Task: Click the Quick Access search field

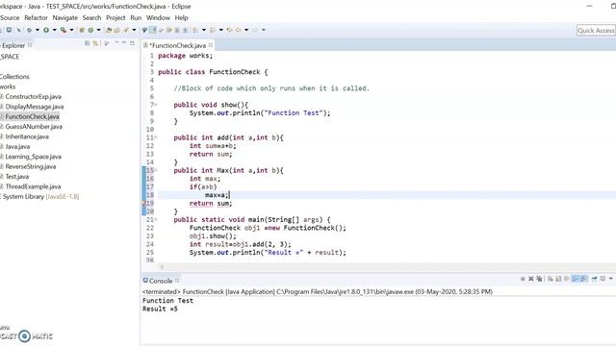Action: click(596, 30)
